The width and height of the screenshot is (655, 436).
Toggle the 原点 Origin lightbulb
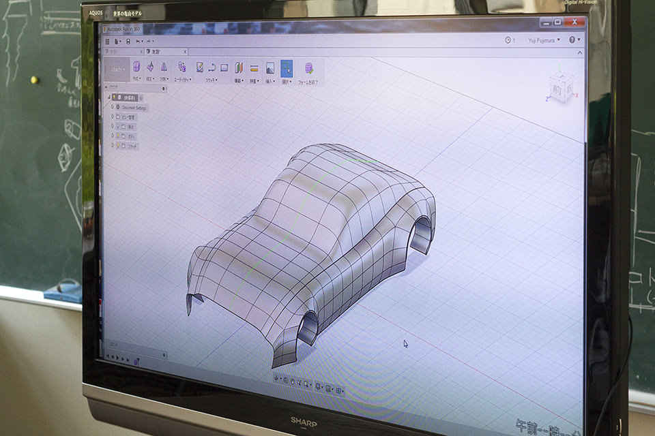coord(118,126)
